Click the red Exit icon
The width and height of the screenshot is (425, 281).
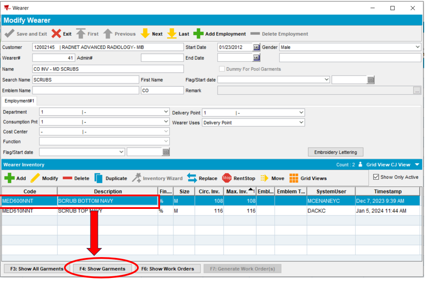(57, 34)
